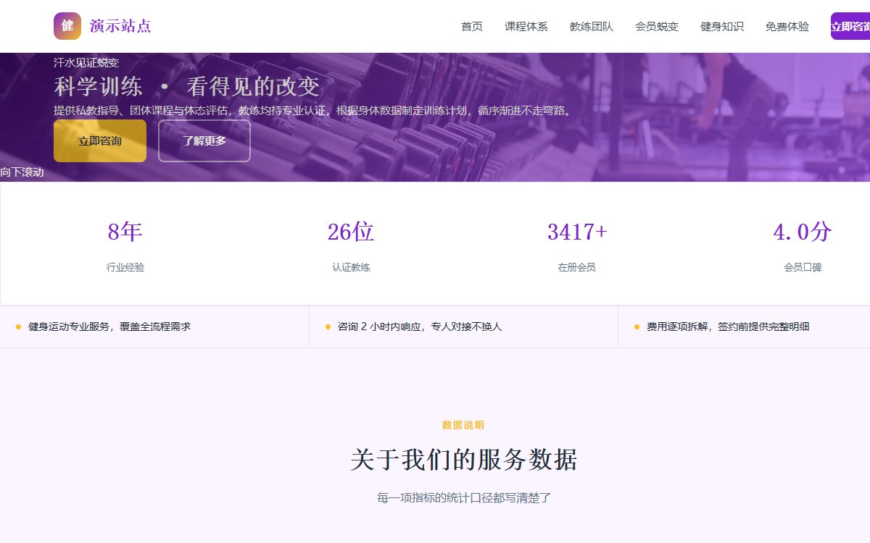The width and height of the screenshot is (870, 543).
Task: Click the yellow 立即咨询 hero button
Action: [x=100, y=140]
